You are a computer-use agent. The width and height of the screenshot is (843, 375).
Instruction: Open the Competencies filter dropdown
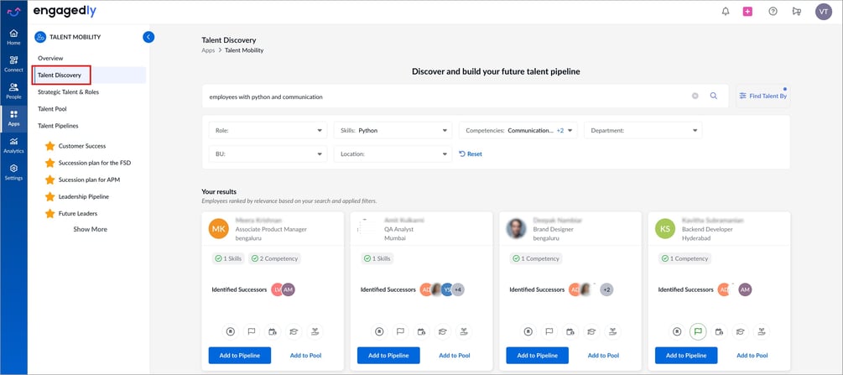tap(518, 130)
